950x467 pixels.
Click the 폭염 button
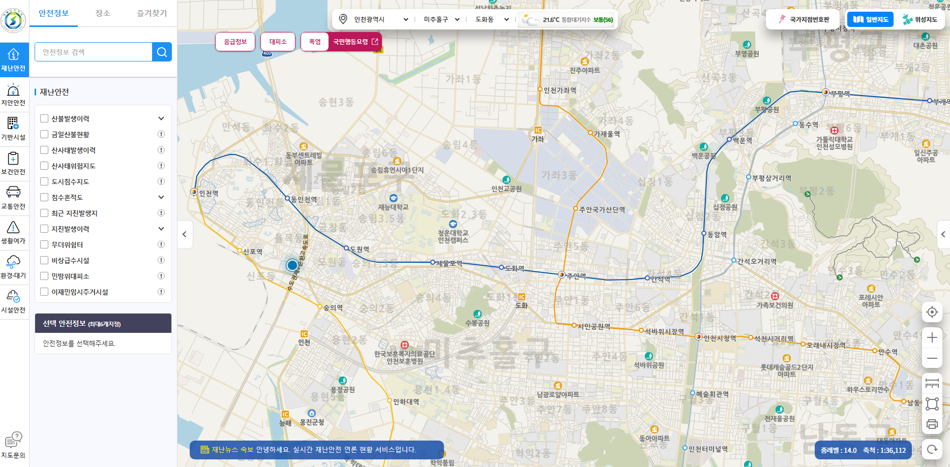tap(315, 42)
